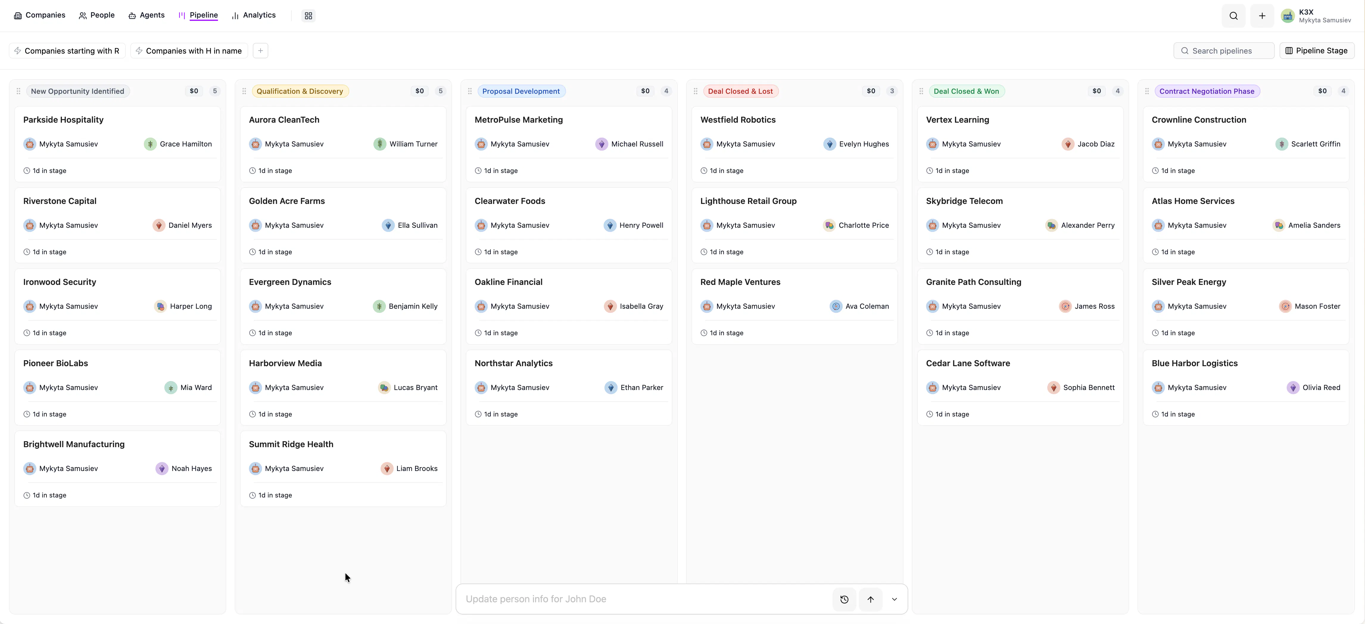Screen dimensions: 1365x624
Task: Click the New Opportunity Identified stage label
Action: click(x=77, y=91)
